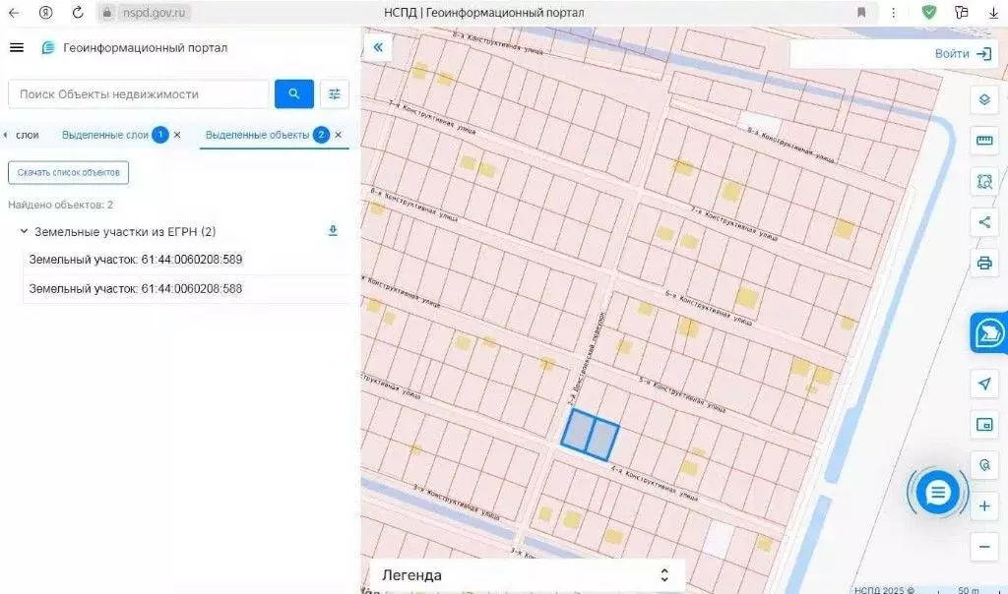This screenshot has width=1008, height=594.
Task: Collapse side panel with double chevron
Action: [x=378, y=47]
